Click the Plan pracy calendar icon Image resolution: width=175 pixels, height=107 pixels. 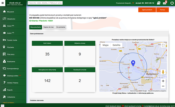pos(4,54)
